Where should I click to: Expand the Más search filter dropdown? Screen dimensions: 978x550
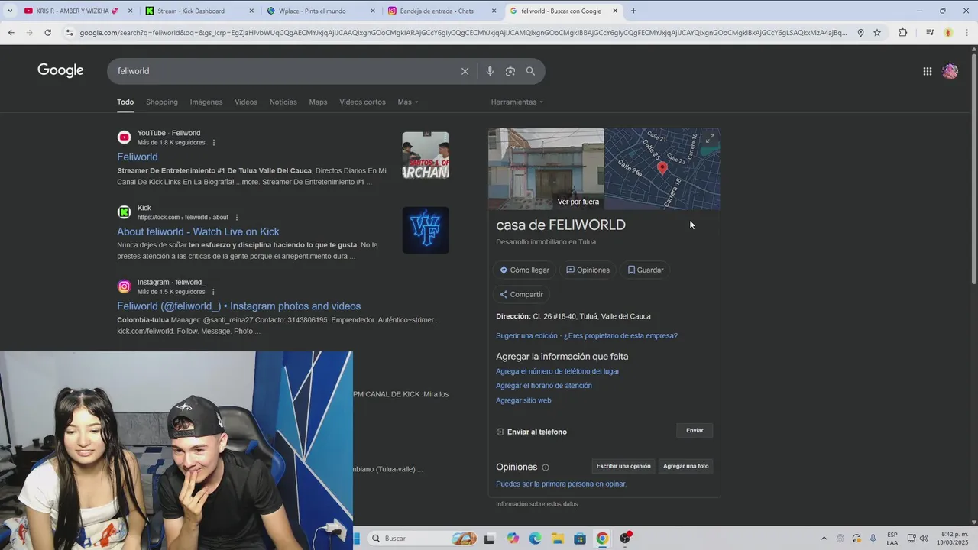[408, 102]
